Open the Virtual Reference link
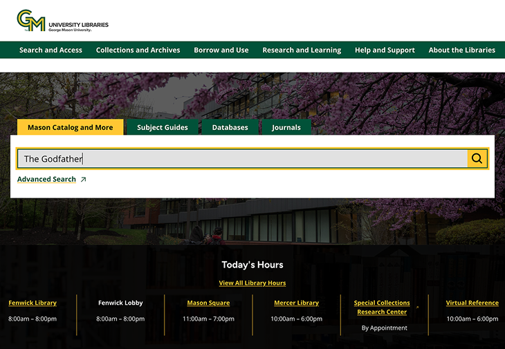The image size is (505, 349). pyautogui.click(x=472, y=303)
